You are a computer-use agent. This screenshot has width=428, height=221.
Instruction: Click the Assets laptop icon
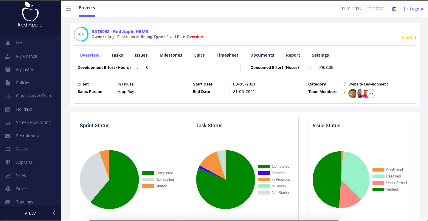[8, 149]
